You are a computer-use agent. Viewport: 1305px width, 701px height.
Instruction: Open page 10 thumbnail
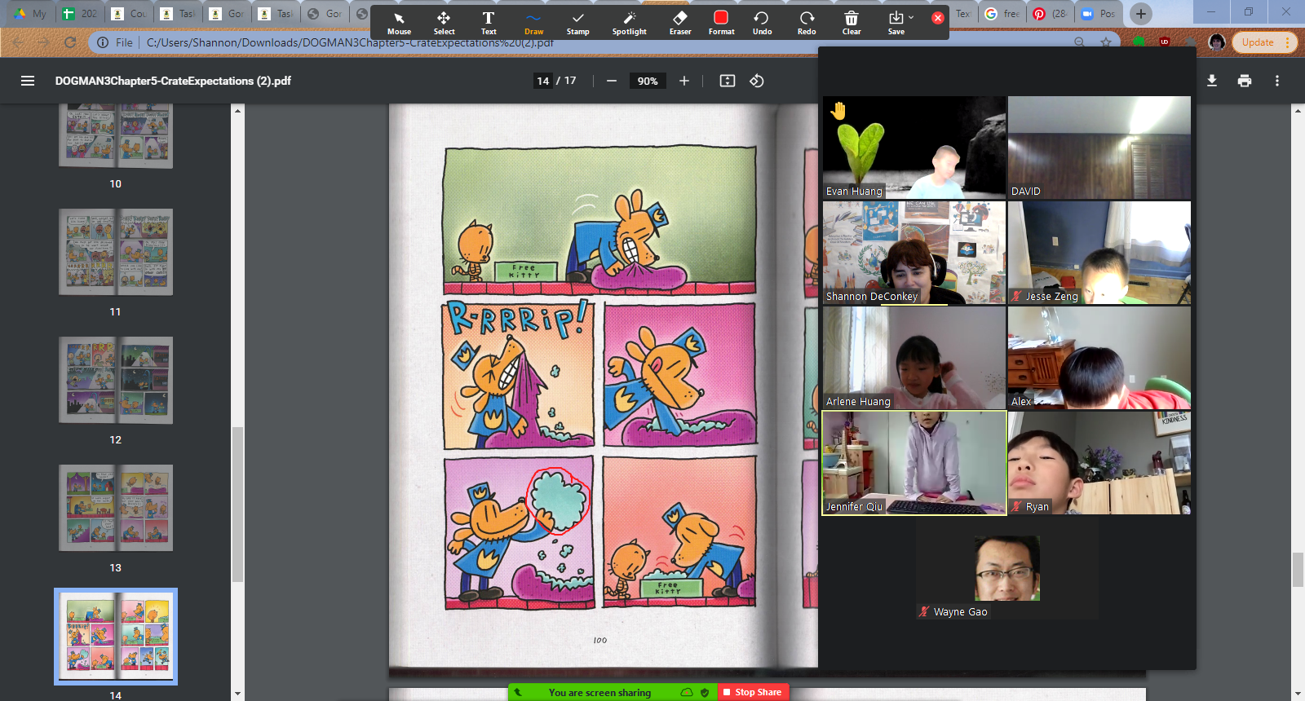[x=116, y=136]
